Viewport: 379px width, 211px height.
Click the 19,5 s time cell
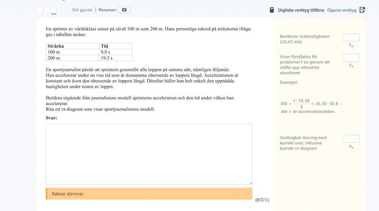point(115,58)
